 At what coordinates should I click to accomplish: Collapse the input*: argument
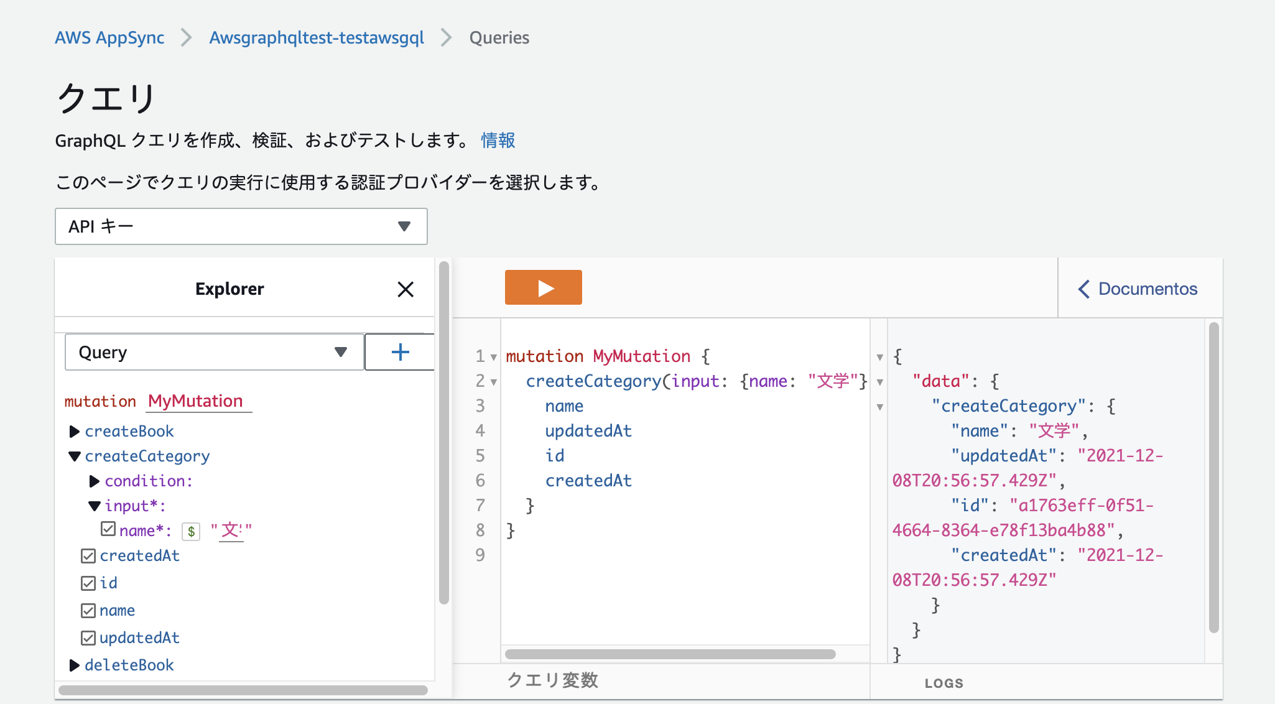pos(95,506)
